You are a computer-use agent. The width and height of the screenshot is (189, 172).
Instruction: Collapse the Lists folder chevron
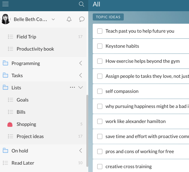[x=81, y=87]
